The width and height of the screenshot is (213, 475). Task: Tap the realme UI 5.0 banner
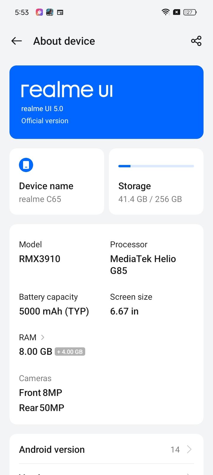click(106, 102)
